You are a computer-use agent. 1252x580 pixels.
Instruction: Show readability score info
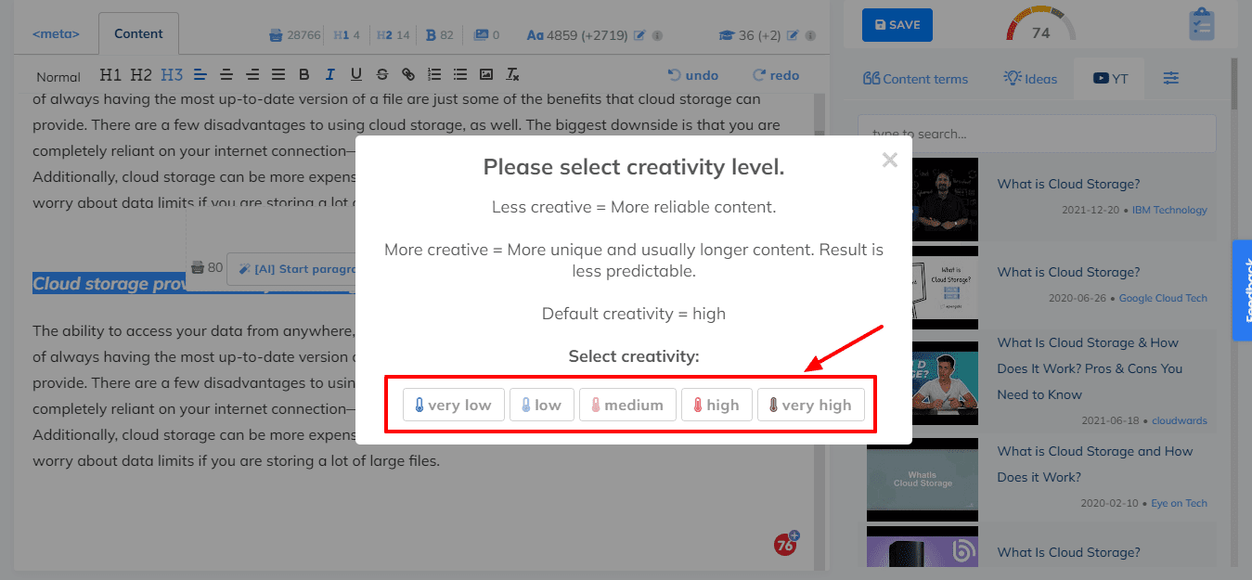[x=811, y=35]
